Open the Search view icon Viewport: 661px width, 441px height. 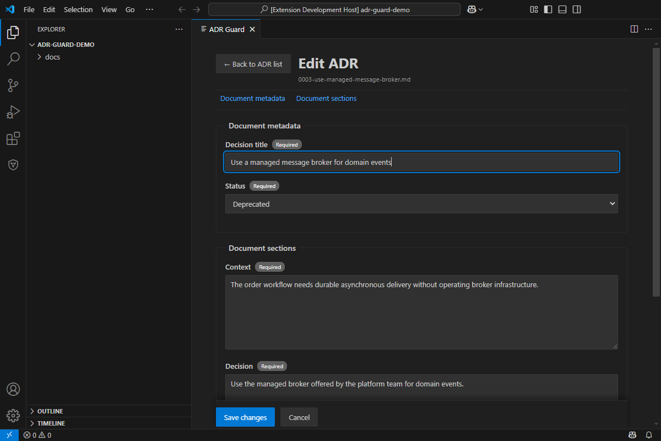click(x=13, y=58)
